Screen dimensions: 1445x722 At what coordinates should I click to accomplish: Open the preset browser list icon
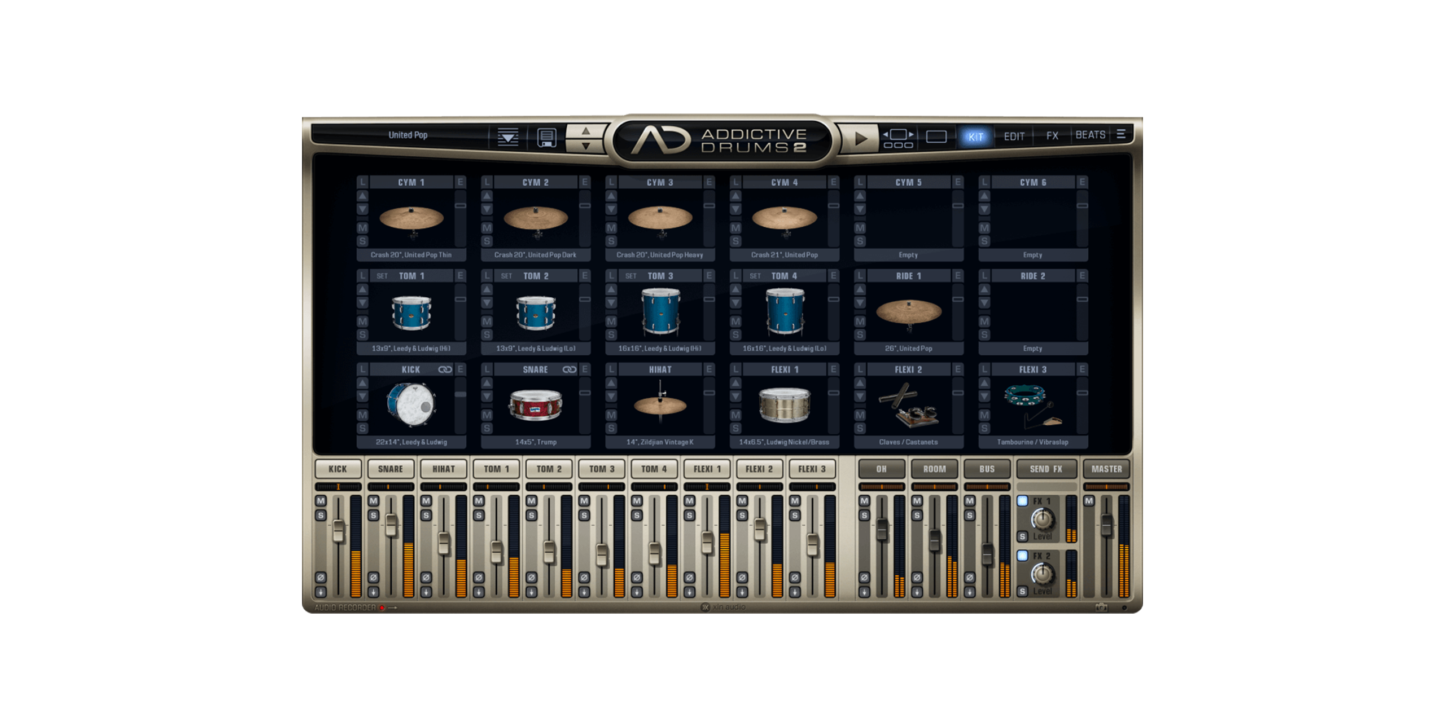(x=507, y=137)
